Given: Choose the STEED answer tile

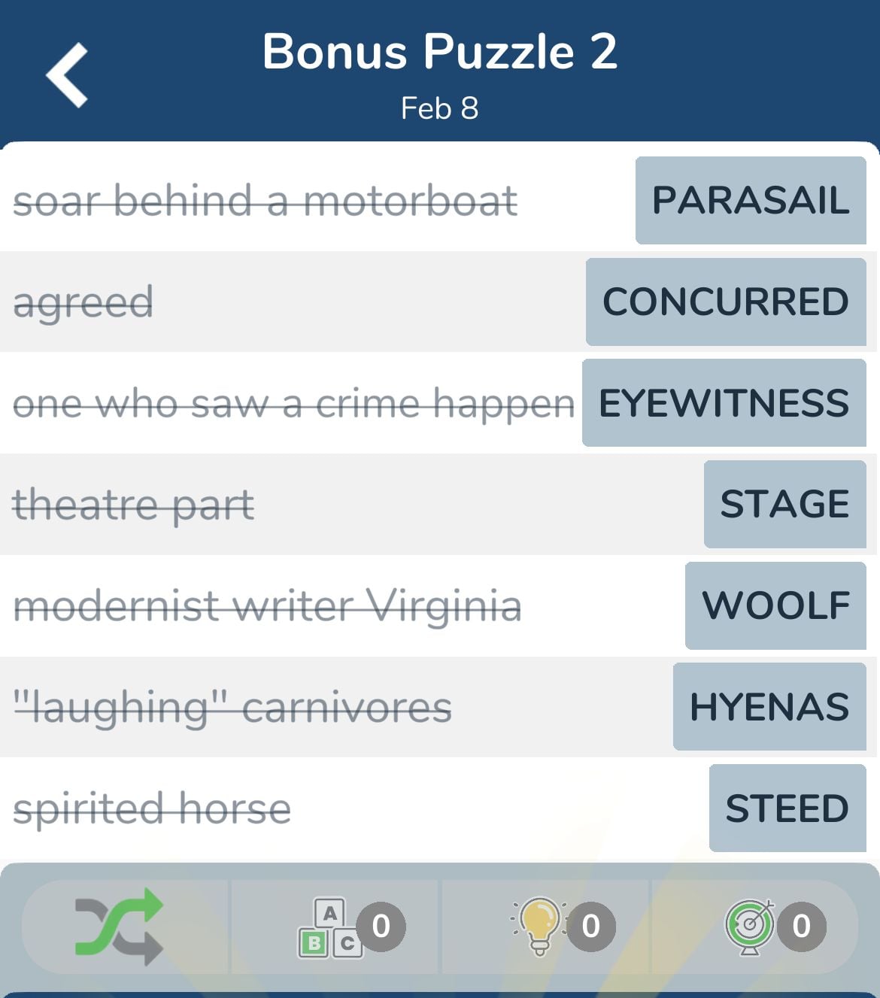Looking at the screenshot, I should pos(787,808).
